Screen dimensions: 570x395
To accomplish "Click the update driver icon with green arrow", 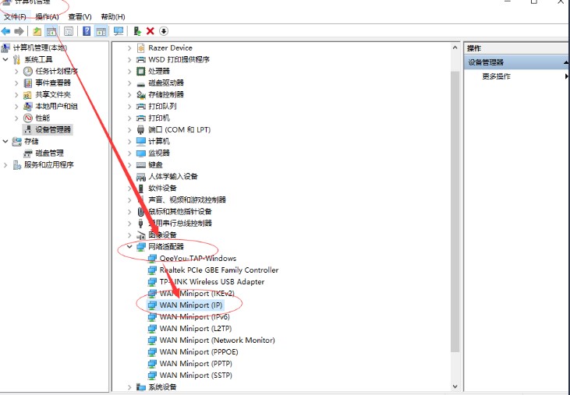I will click(x=136, y=31).
